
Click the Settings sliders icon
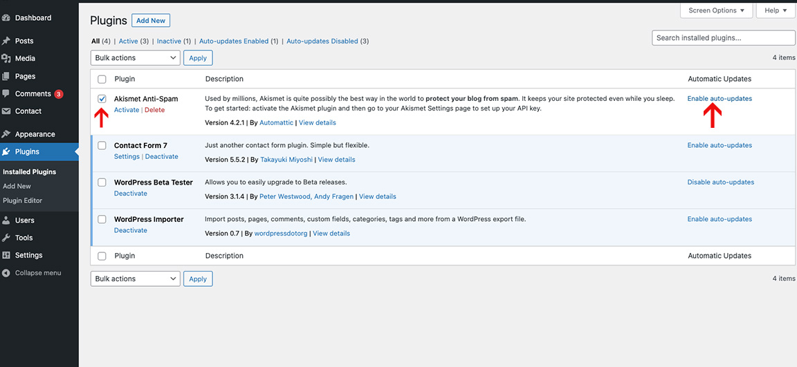click(6, 255)
